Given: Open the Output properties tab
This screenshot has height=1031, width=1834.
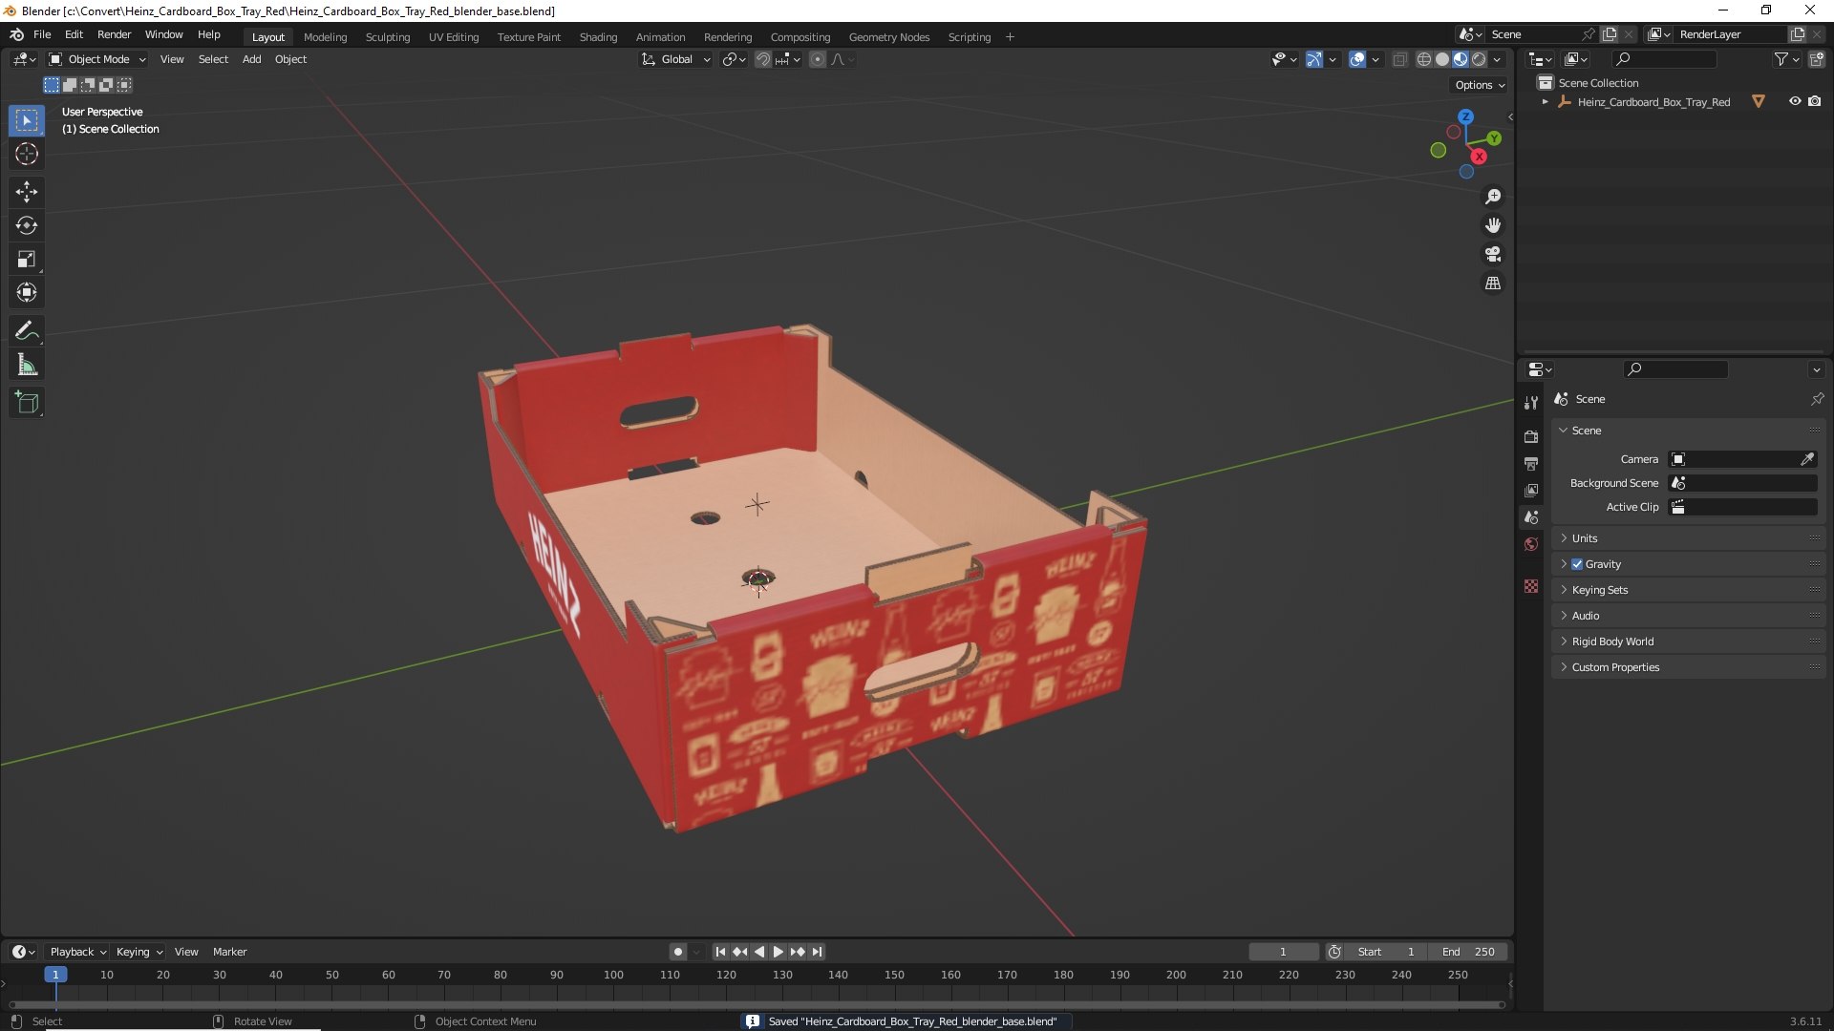Looking at the screenshot, I should [x=1531, y=463].
